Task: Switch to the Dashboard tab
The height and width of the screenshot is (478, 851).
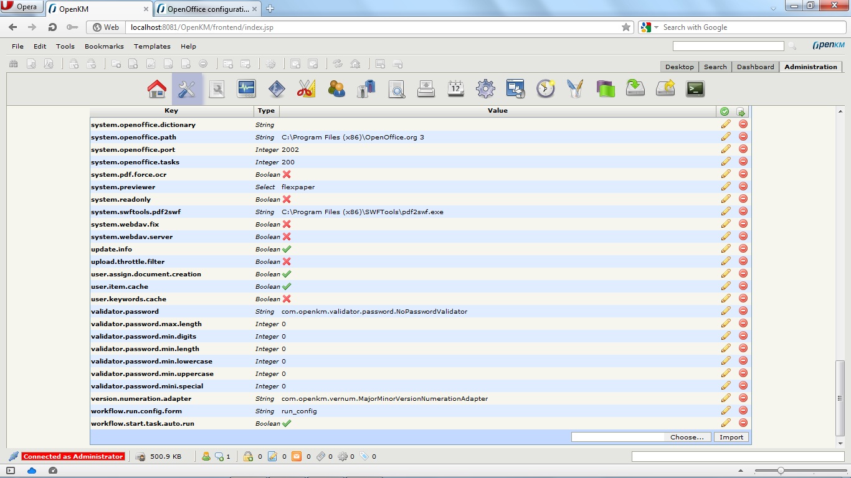Action: click(755, 67)
